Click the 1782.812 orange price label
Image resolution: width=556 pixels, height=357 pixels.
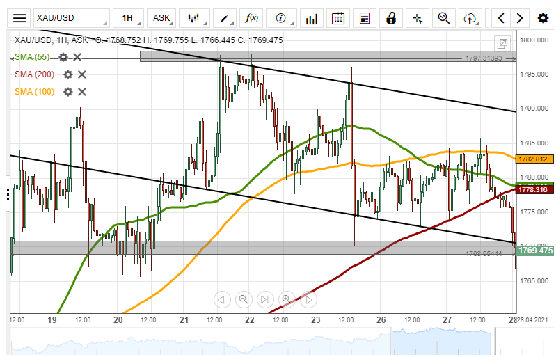pyautogui.click(x=534, y=159)
